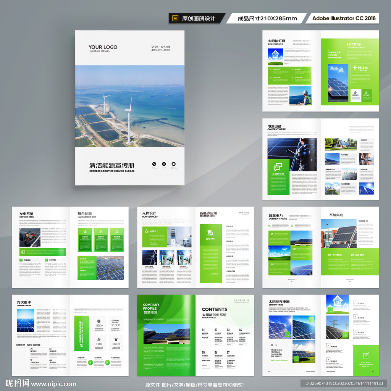Click the smartphone icon above TO SEE WHOLE PORTFOLIO
This screenshot has width=391, height=391.
(276, 345)
